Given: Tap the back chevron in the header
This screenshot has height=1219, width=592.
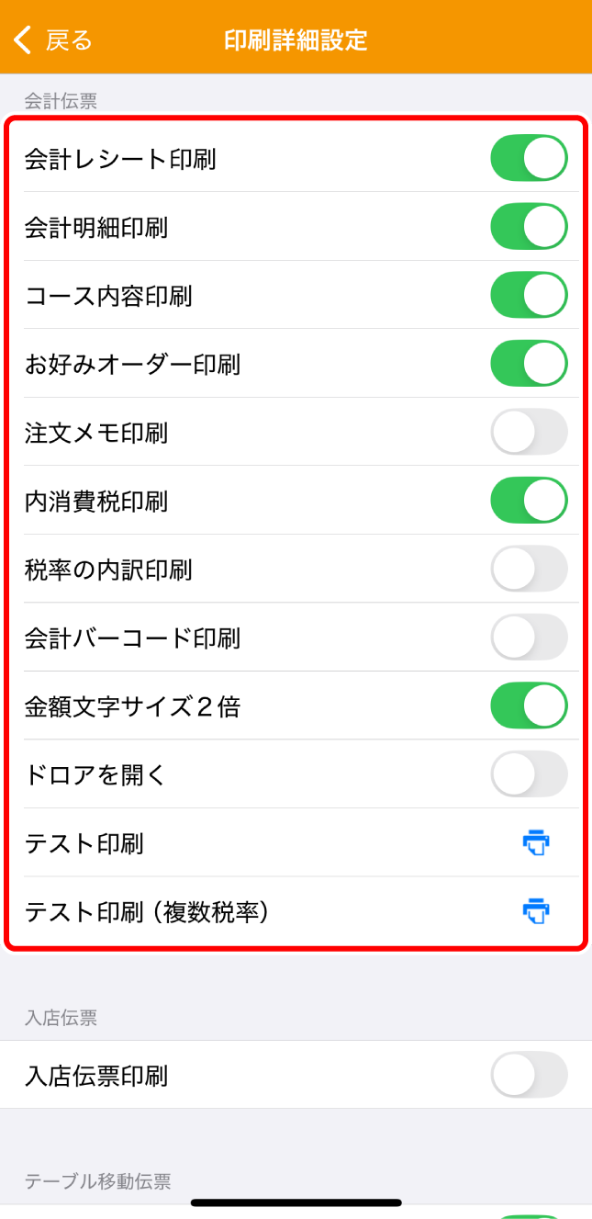Looking at the screenshot, I should click(x=18, y=40).
